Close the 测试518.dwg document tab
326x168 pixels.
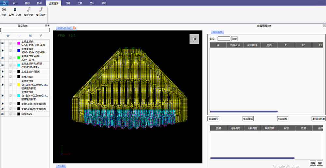click(74, 28)
